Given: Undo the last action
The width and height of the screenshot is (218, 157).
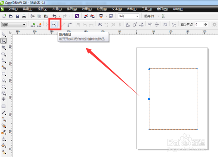Looking at the screenshot, I should coord(54,16).
